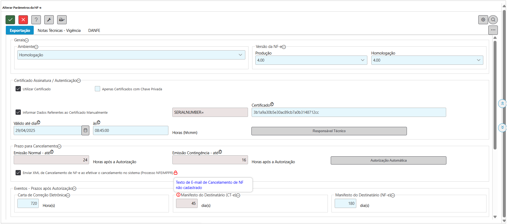Click the green confirm checkmark button
Viewport: 507px width, 224px height.
click(10, 20)
